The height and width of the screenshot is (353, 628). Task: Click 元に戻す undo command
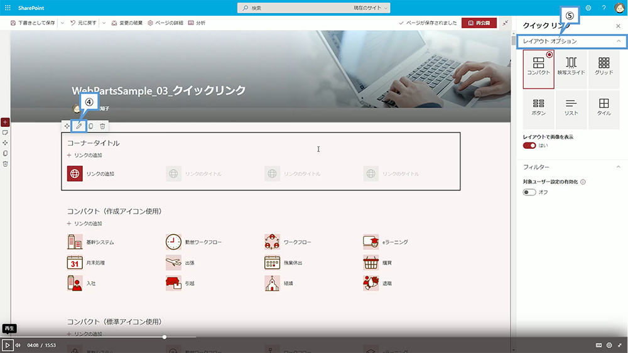[x=84, y=23]
